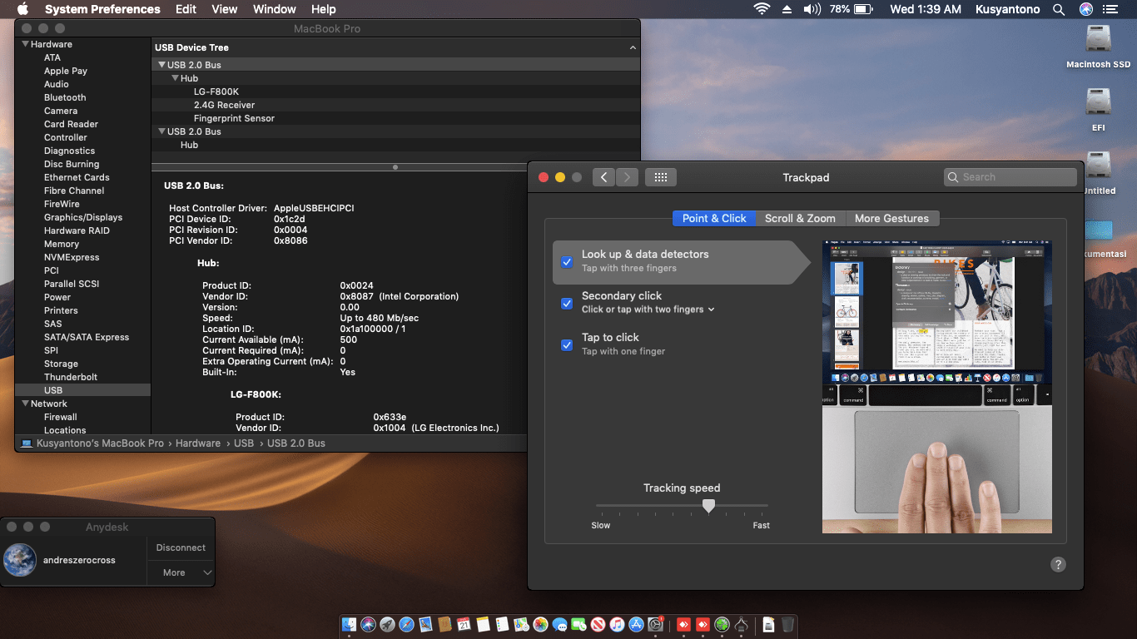The width and height of the screenshot is (1137, 639).
Task: Open the volume control in menu bar
Action: click(x=812, y=9)
